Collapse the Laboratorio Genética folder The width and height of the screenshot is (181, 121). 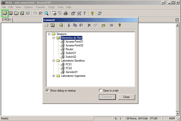54,61
